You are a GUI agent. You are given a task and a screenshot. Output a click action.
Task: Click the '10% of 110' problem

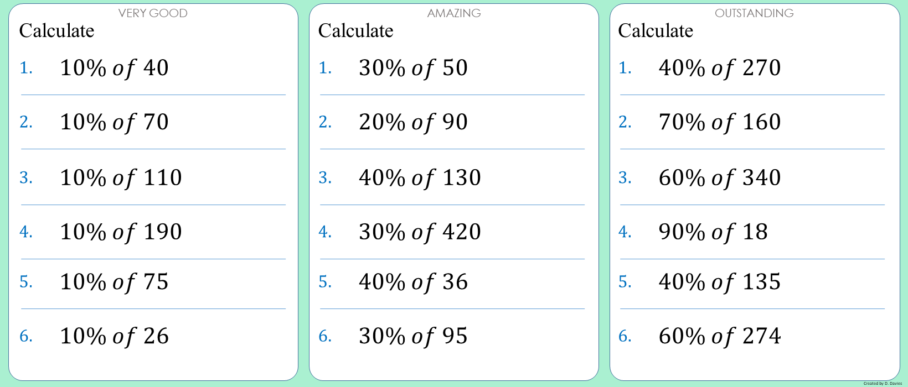pos(121,177)
